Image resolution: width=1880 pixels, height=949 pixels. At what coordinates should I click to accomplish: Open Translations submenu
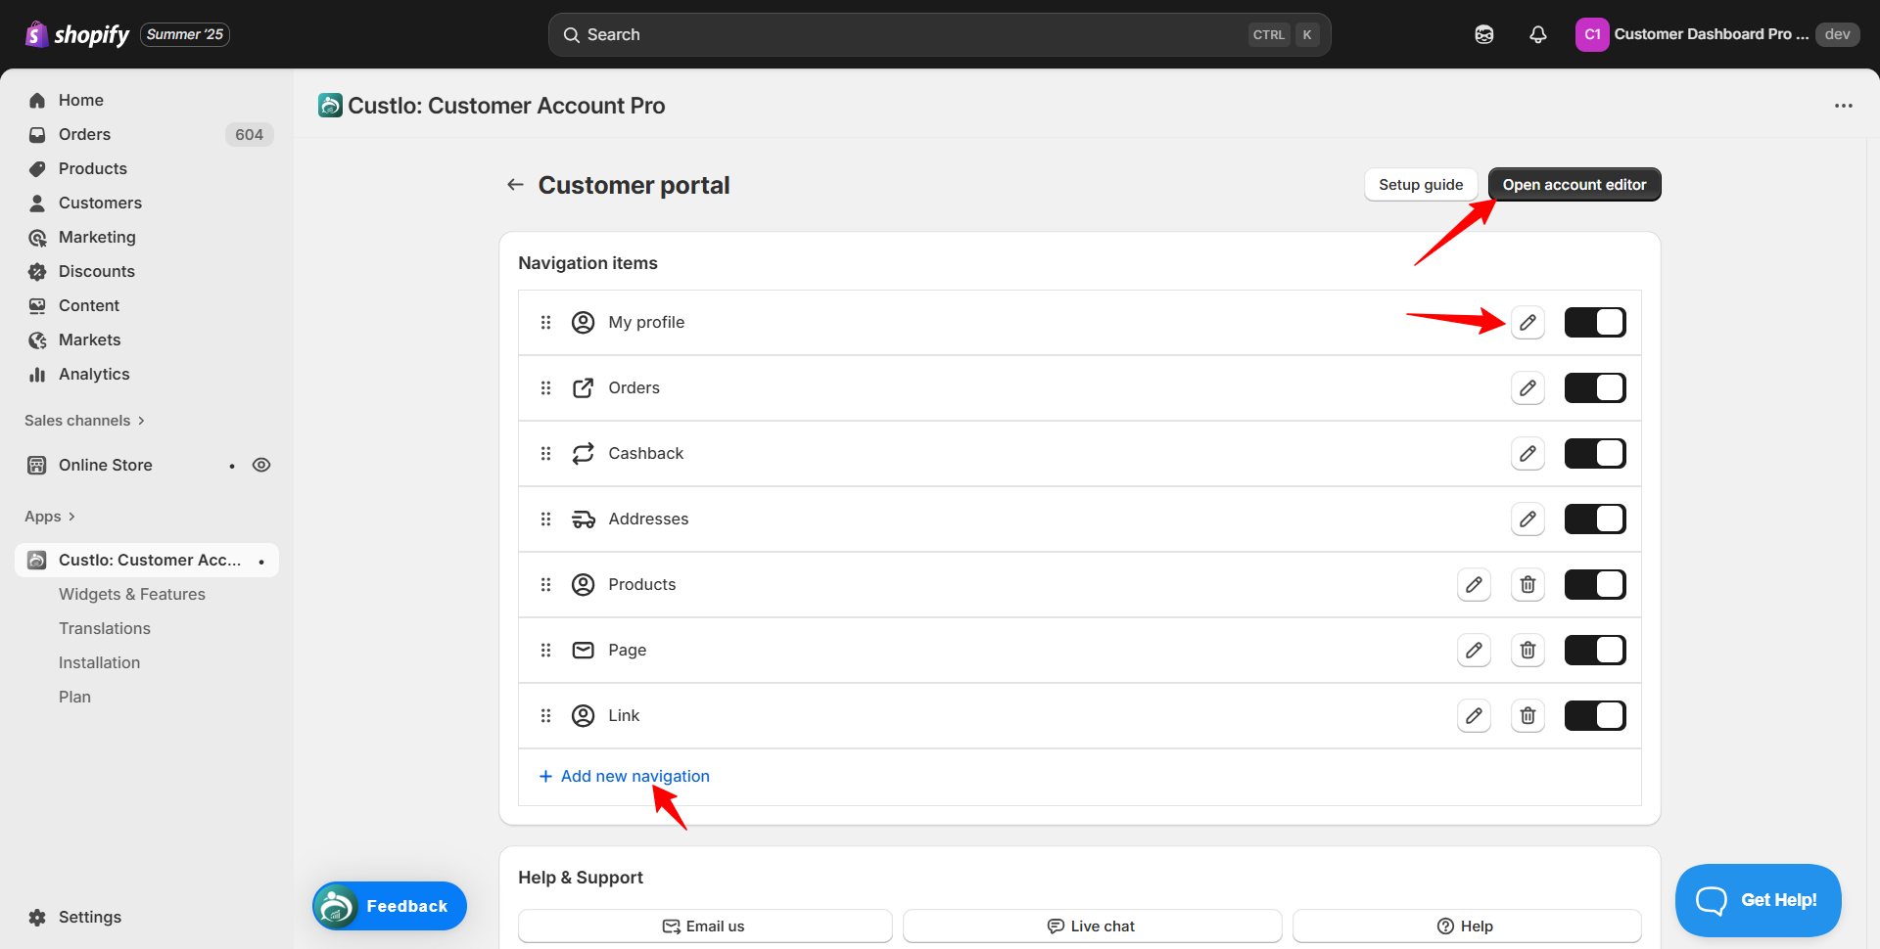[105, 628]
